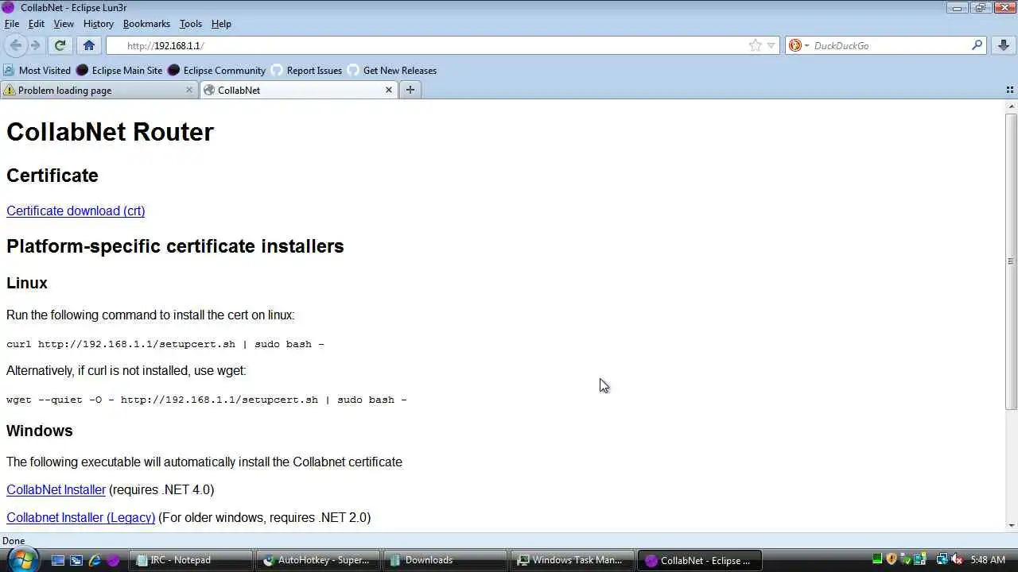Click the muted volume tray icon

958,559
